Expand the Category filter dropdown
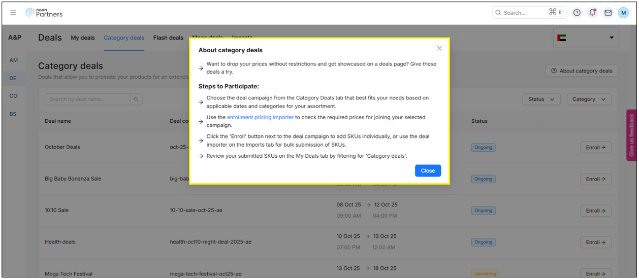The height and width of the screenshot is (279, 639). (589, 99)
